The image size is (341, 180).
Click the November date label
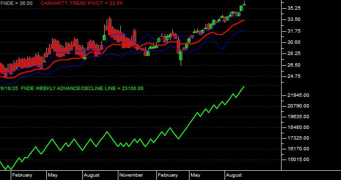131,175
